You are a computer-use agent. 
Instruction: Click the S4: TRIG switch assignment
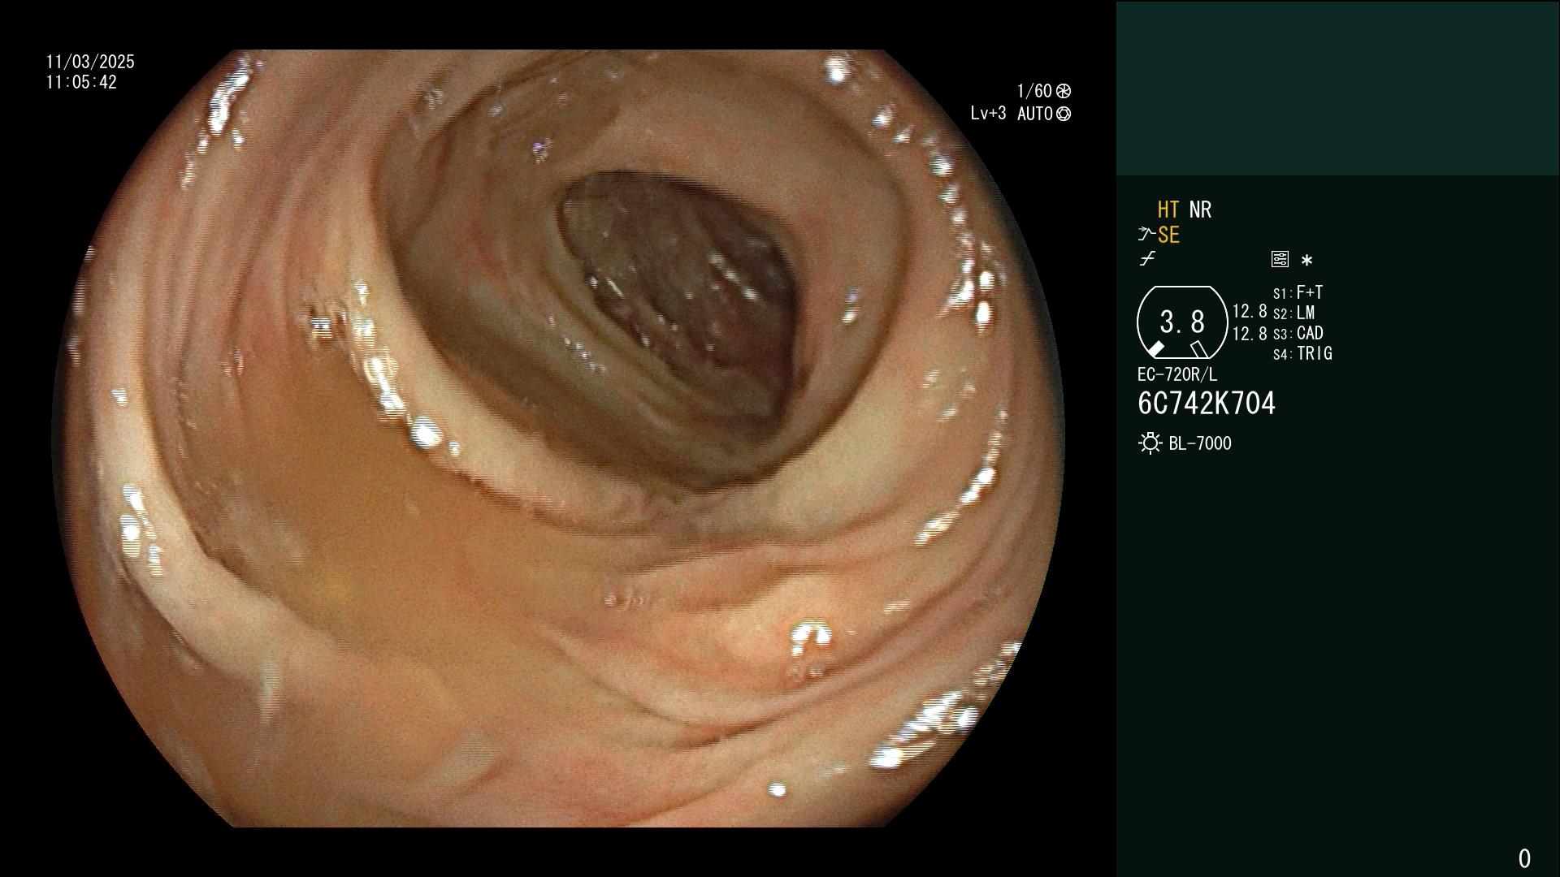pyautogui.click(x=1302, y=353)
